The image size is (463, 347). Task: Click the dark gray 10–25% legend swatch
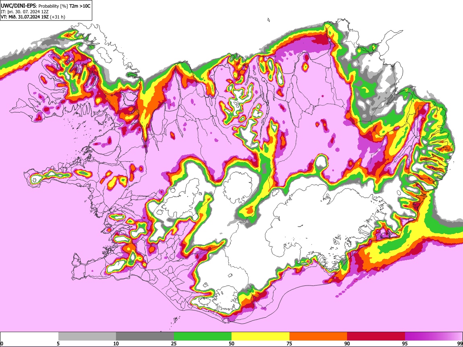(x=145, y=336)
